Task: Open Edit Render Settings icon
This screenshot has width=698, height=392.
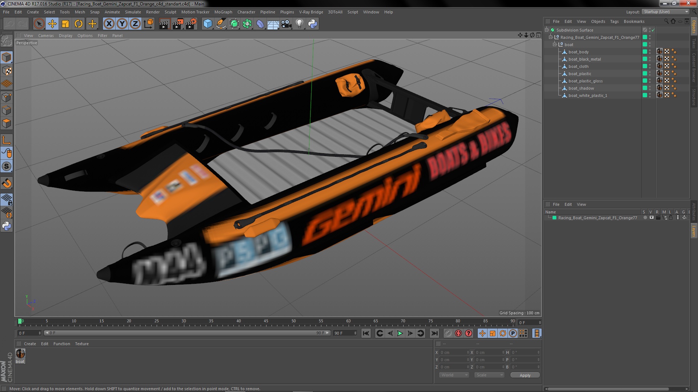Action: 191,24
